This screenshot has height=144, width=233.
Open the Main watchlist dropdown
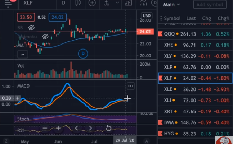tap(171, 5)
